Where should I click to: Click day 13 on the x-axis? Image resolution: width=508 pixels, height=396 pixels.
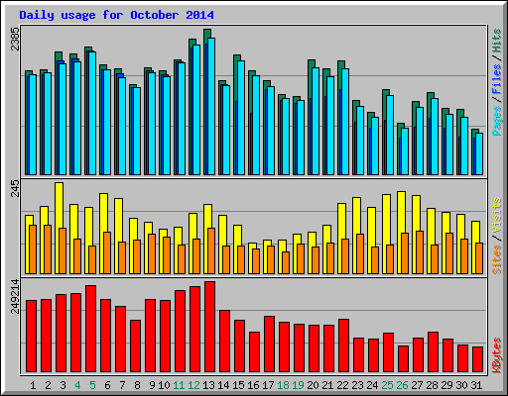208,385
